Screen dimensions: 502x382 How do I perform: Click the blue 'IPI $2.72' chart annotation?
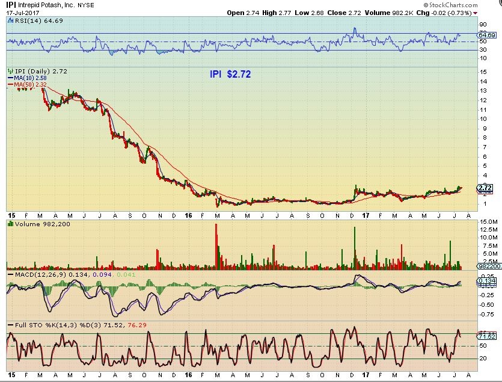[230, 75]
